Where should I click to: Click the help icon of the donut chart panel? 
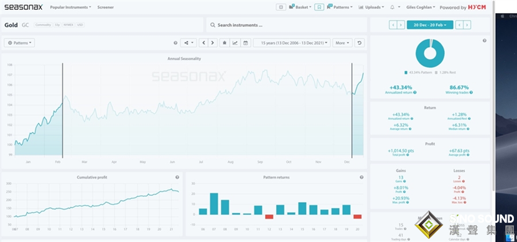(485, 40)
